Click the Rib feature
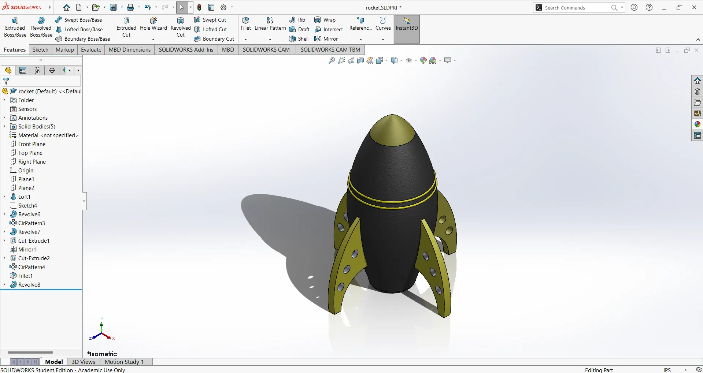Screen dimensions: 703x373 297,20
